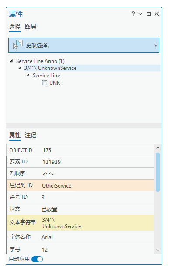
Task: Select the selection tab at top
Action: [x=15, y=27]
